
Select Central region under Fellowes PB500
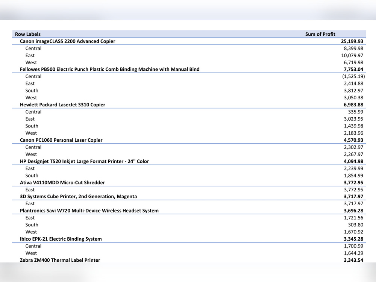pyautogui.click(x=33, y=76)
